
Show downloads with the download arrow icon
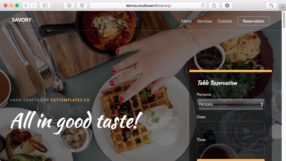point(227,5)
